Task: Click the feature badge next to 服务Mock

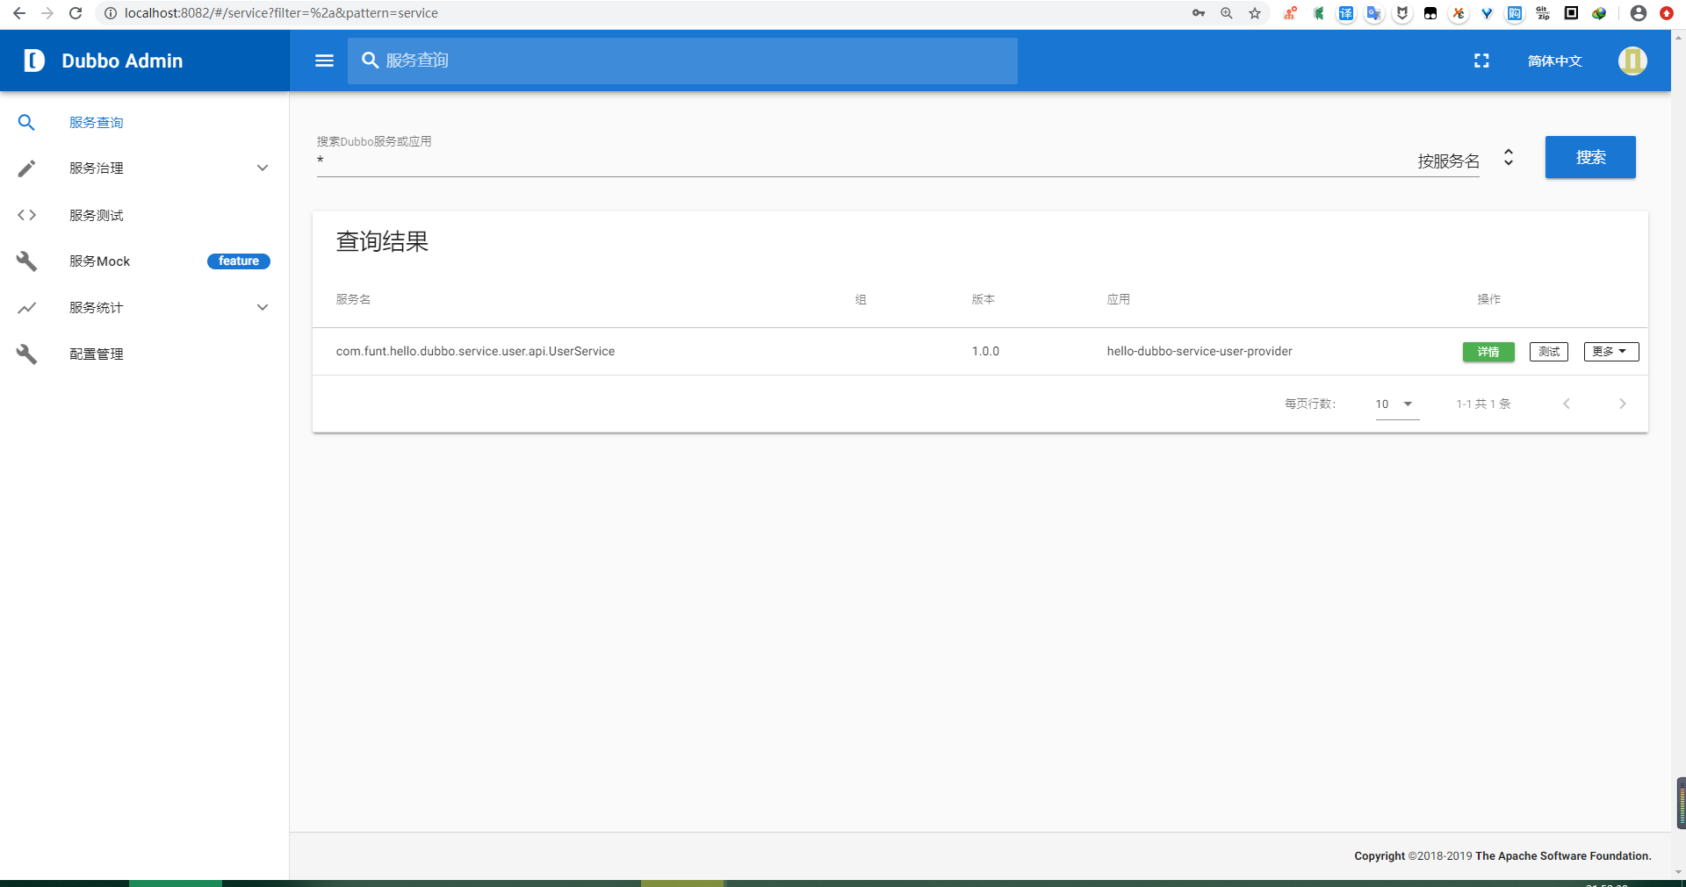Action: (239, 261)
